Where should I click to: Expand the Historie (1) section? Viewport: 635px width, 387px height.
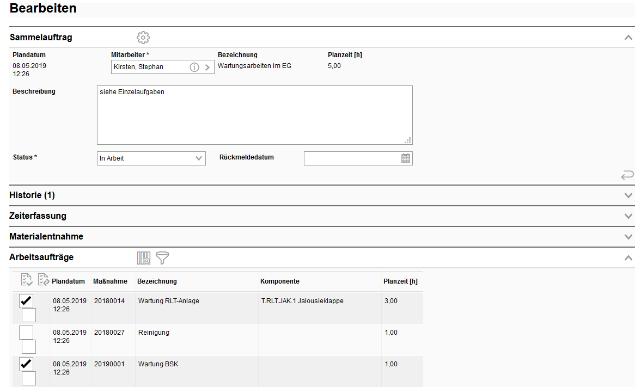point(628,195)
